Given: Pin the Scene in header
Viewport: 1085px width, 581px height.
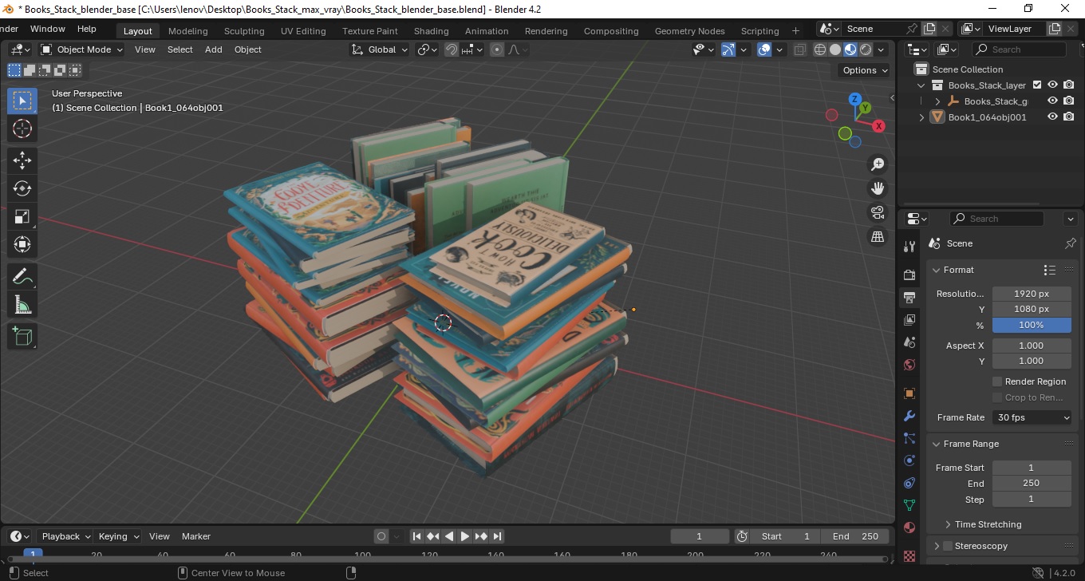Looking at the screenshot, I should 912,29.
